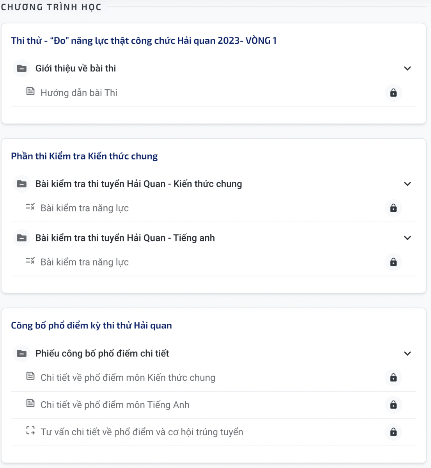
Task: Collapse the Kiến thức chung test section chevron
Action: (x=408, y=184)
